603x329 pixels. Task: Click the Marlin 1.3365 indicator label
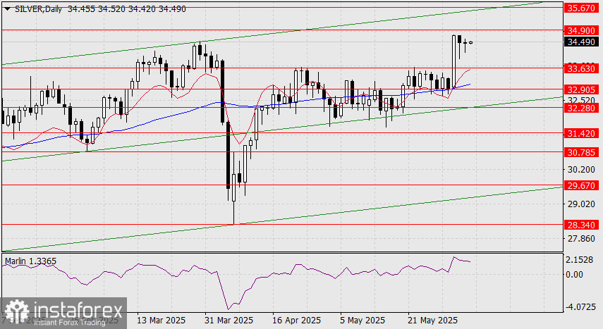pyautogui.click(x=30, y=261)
